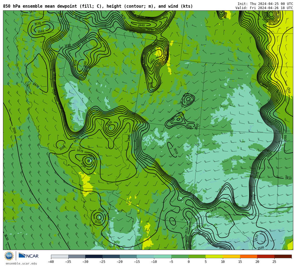Click contour label 1650 in map center
This screenshot has height=267, width=296.
pos(176,151)
